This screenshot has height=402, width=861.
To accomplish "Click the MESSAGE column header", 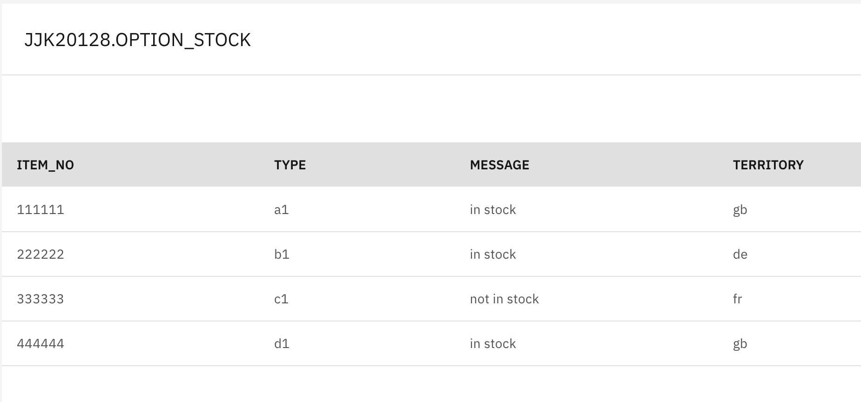I will [x=499, y=165].
